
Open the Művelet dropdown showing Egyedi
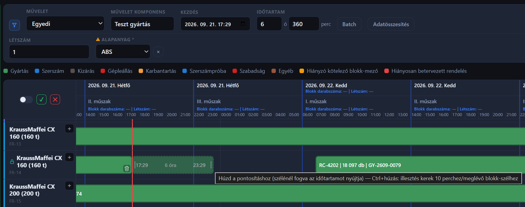pyautogui.click(x=66, y=24)
